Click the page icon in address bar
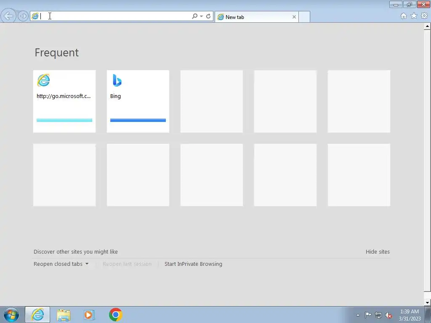Screen dimensions: 431x323 point(35,16)
